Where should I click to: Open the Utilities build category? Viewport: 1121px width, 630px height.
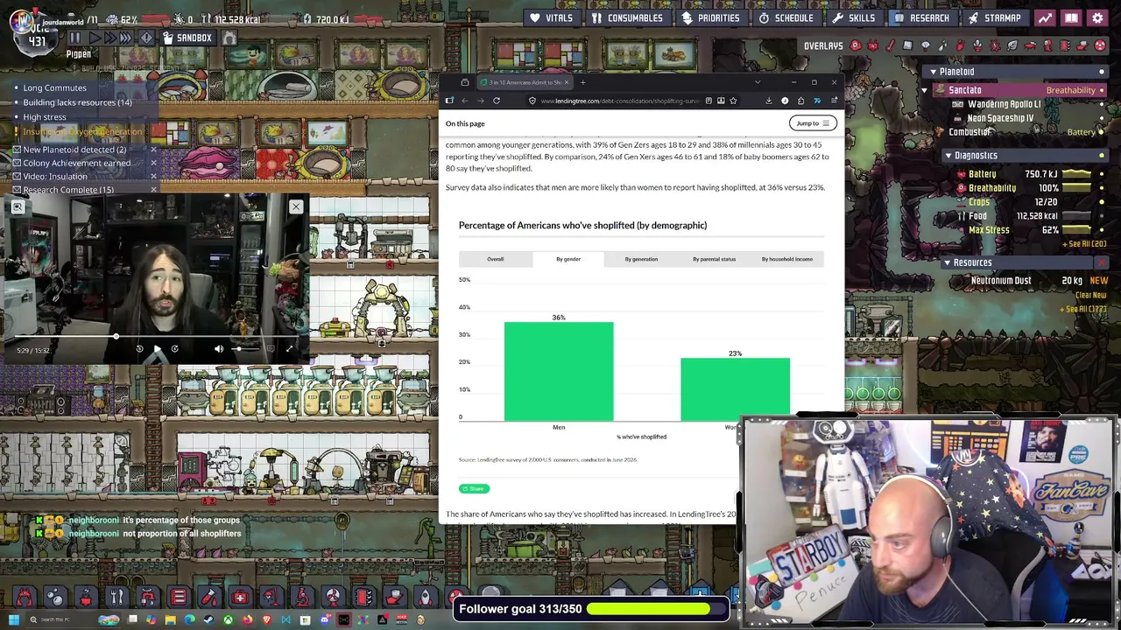(333, 598)
